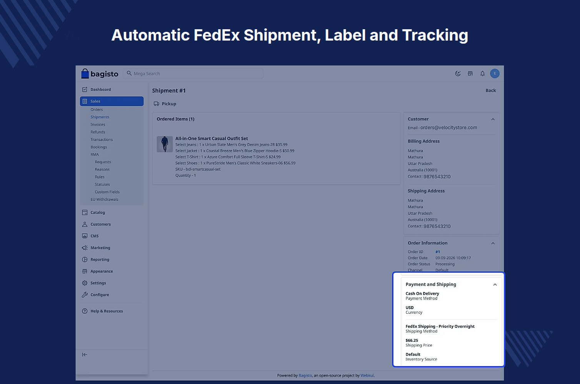Click the Back button

coord(491,91)
